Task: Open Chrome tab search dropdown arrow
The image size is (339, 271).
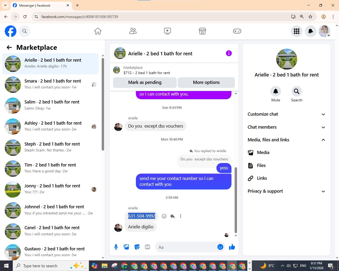Action: [5, 5]
